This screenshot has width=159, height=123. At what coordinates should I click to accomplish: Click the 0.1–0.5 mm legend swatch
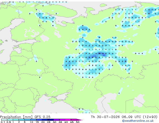[x=4, y=120]
